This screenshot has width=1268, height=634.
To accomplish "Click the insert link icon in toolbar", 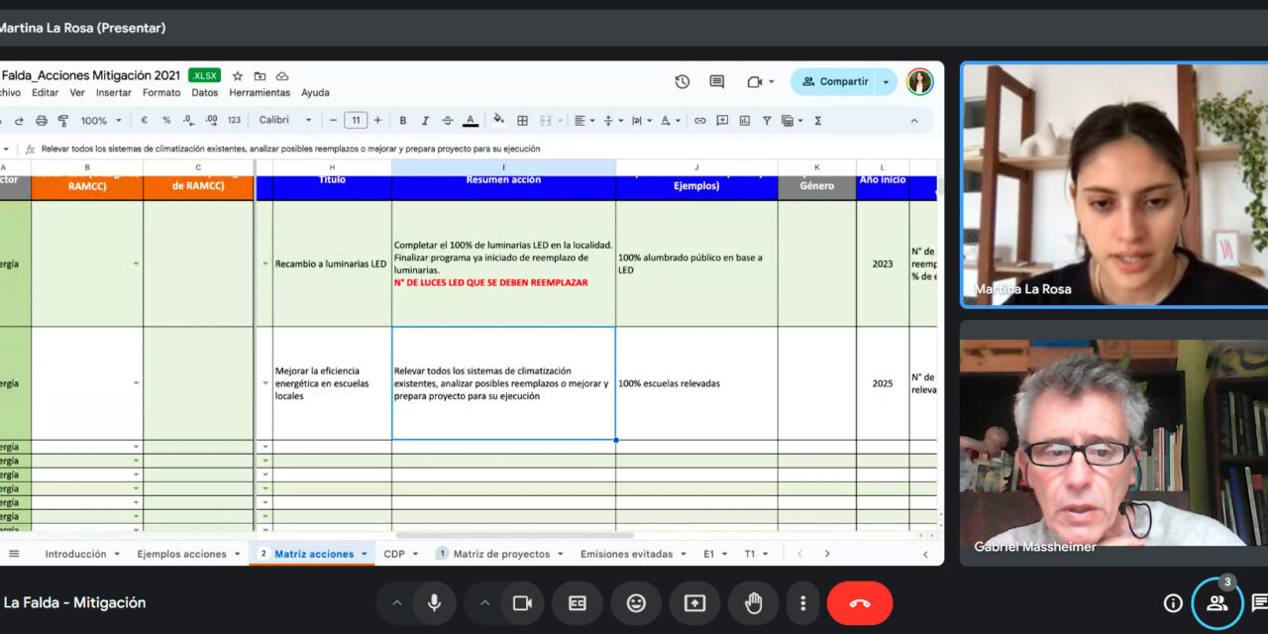I will click(699, 121).
